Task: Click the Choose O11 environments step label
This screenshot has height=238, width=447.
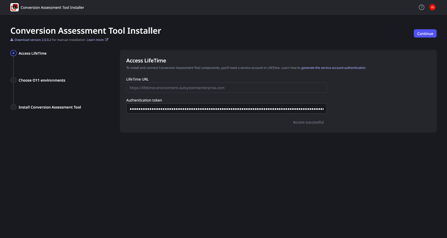Action: click(42, 80)
